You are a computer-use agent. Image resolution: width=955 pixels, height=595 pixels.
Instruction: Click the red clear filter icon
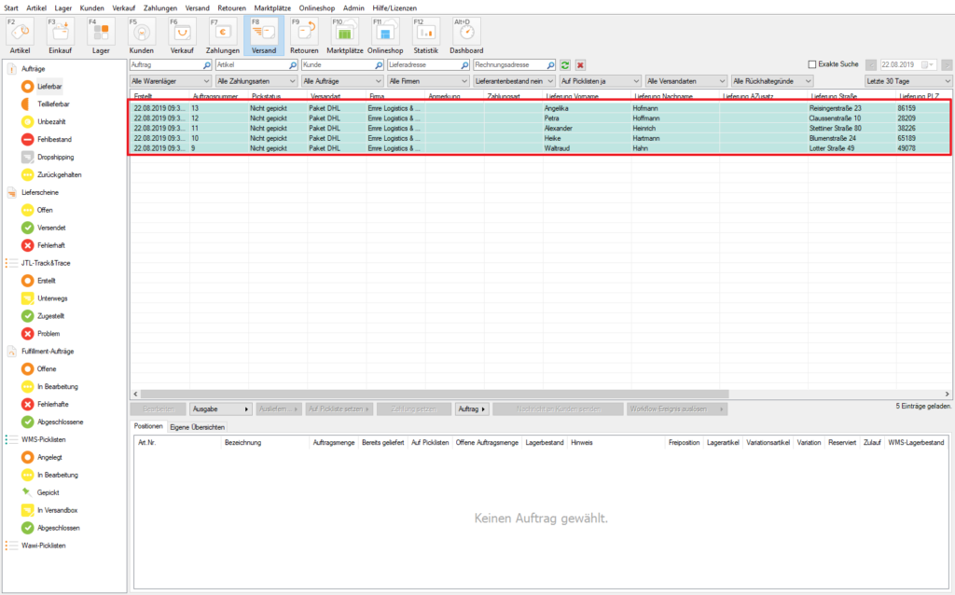click(x=580, y=65)
